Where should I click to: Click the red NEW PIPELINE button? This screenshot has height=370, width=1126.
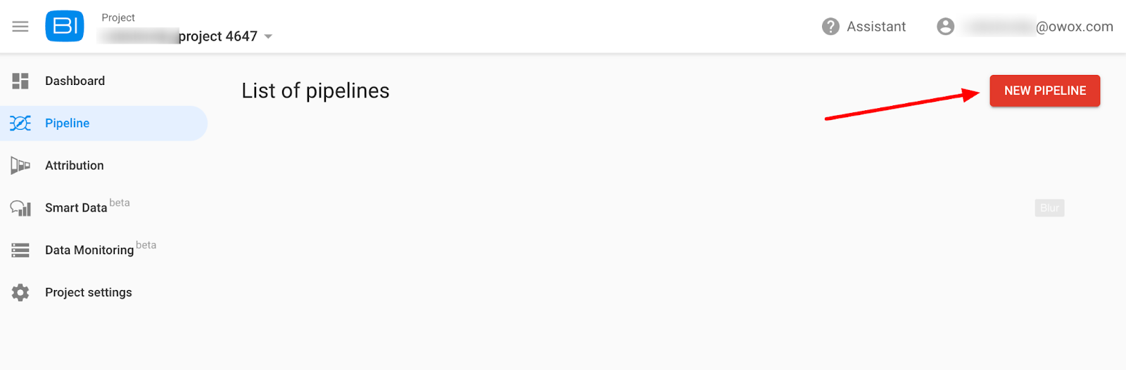[1044, 91]
